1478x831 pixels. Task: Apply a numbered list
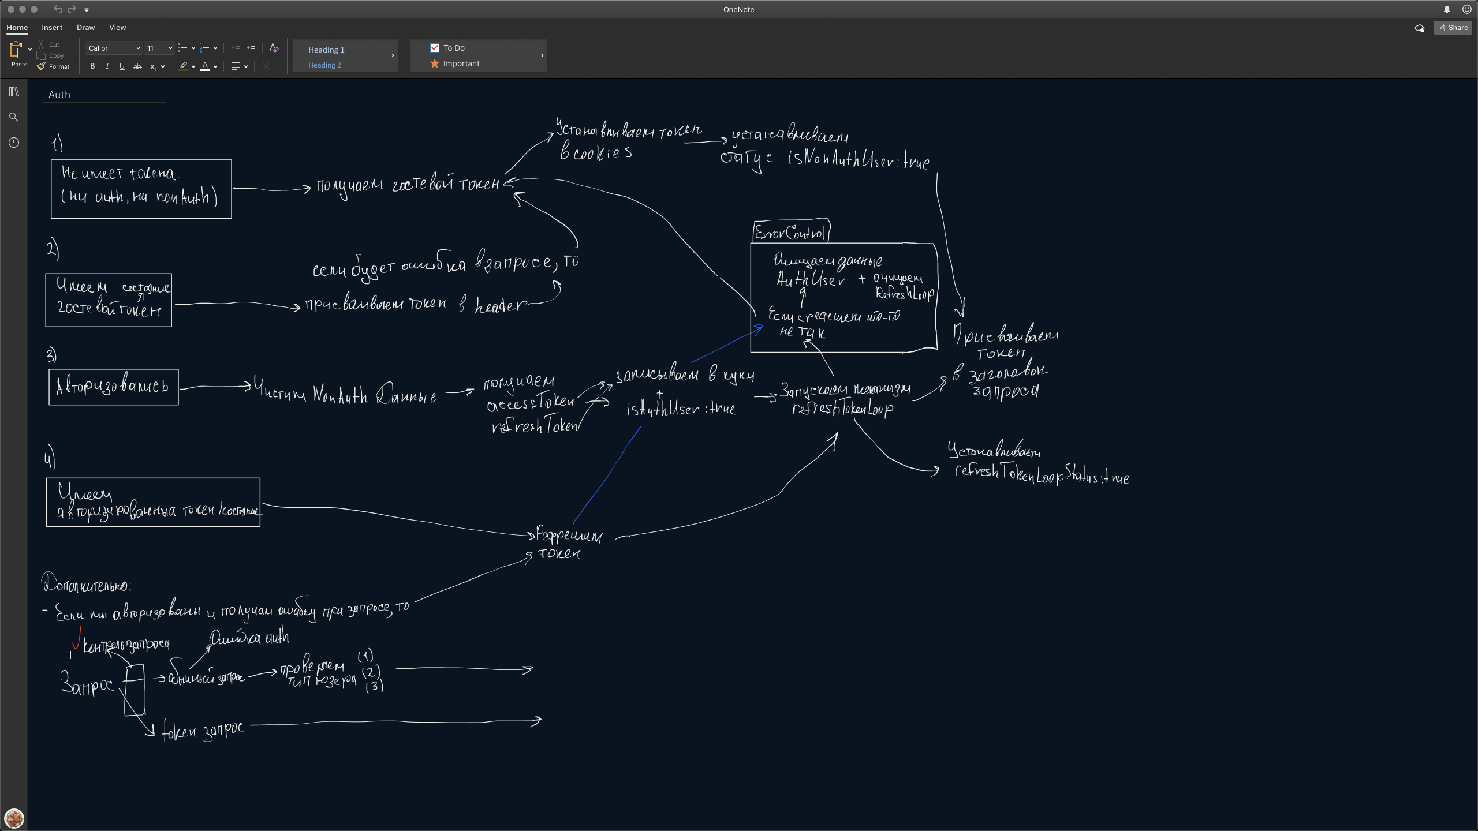[205, 48]
